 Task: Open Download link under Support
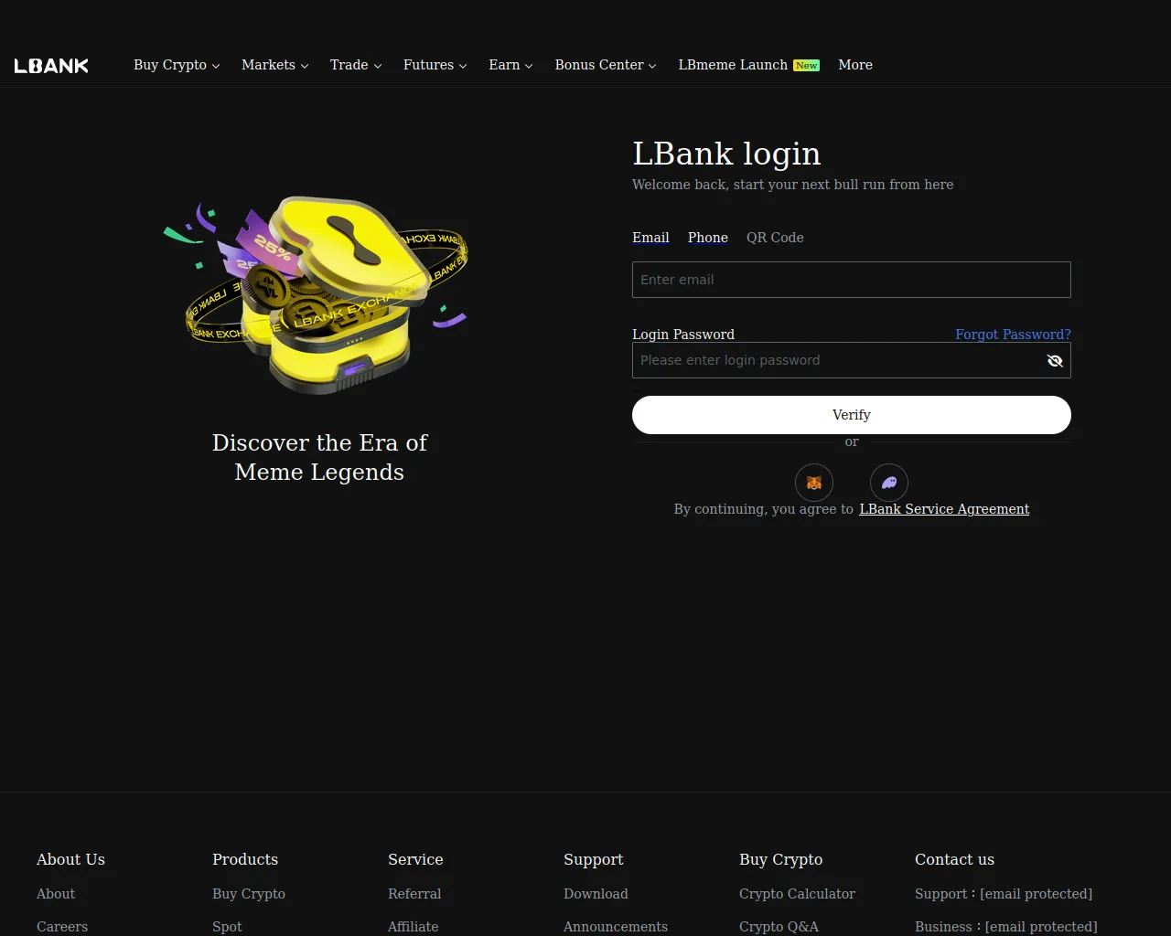click(596, 894)
